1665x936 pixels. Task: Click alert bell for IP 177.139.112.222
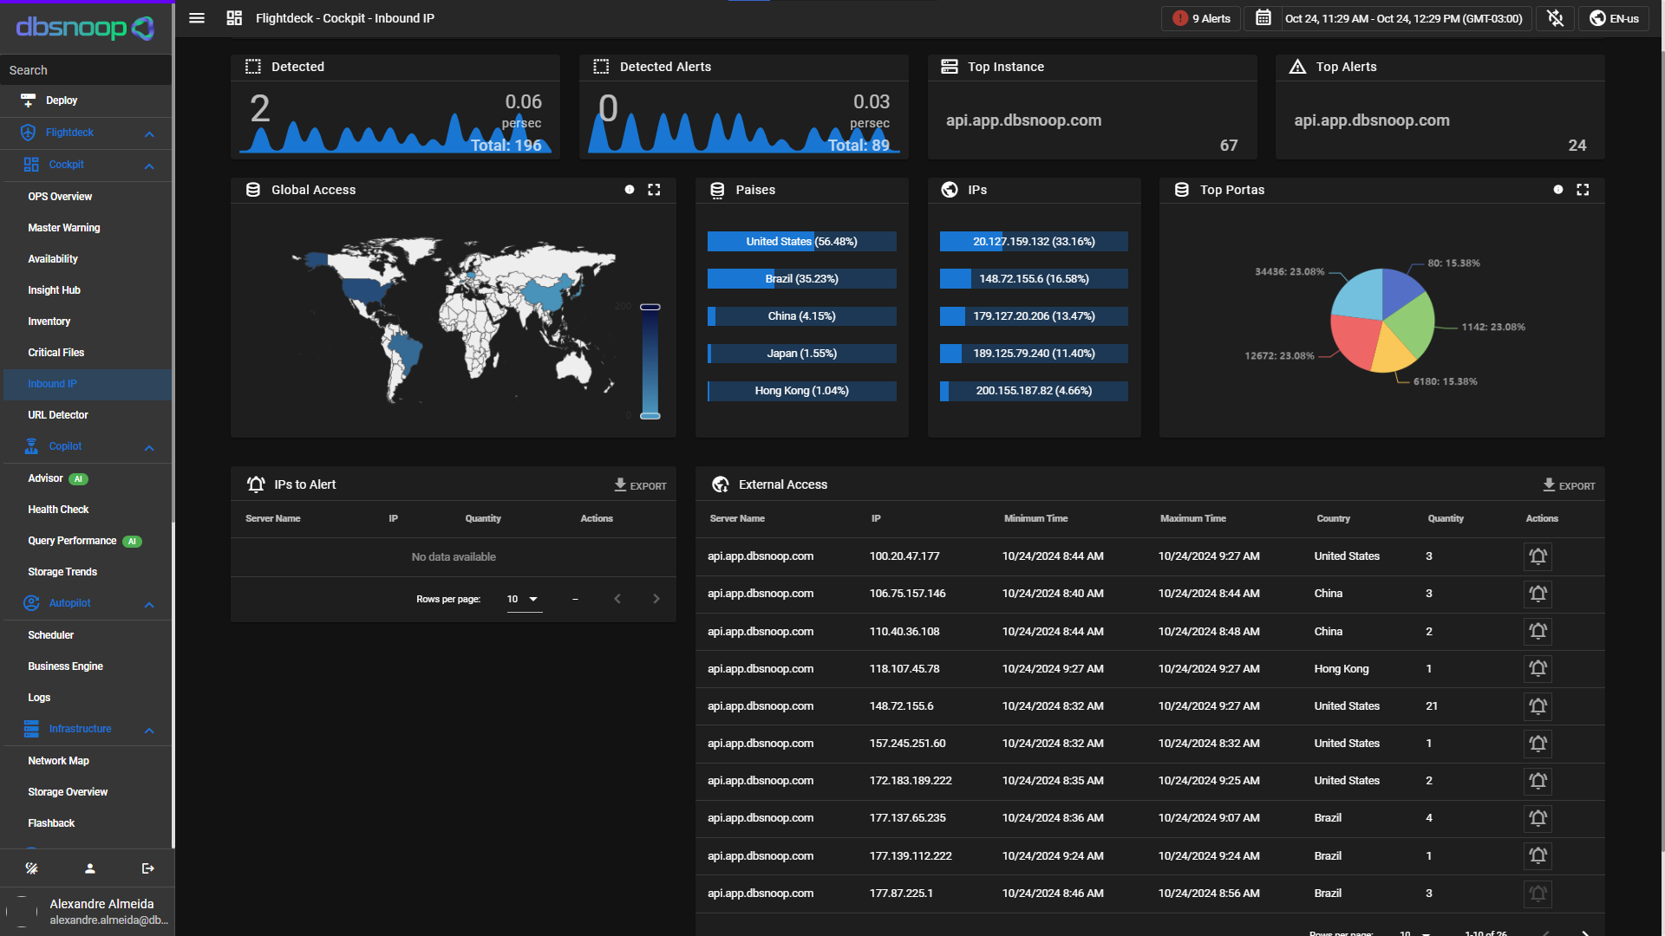(x=1538, y=856)
